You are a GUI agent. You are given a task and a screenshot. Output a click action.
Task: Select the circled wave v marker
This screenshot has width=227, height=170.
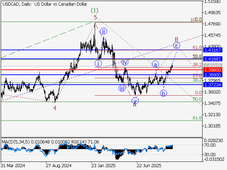click(135, 100)
